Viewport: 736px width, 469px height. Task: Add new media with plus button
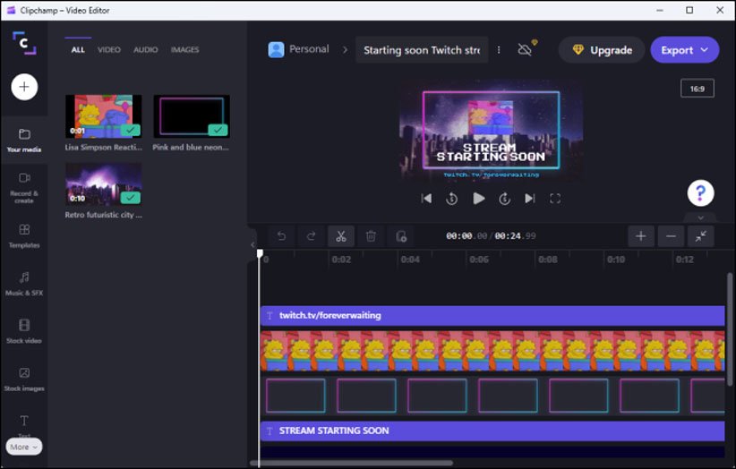(x=24, y=87)
